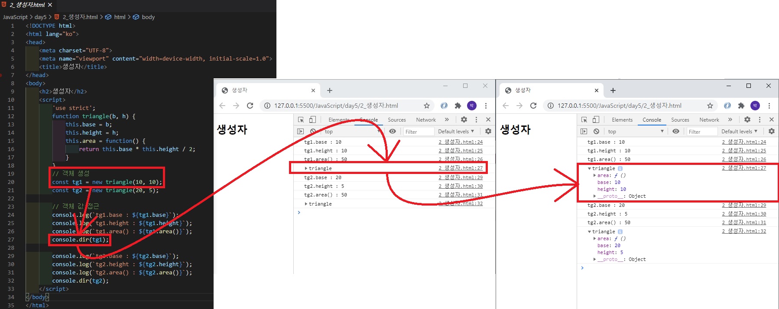This screenshot has width=779, height=309.
Task: Click inspect element icon in left DevTools
Action: 301,119
